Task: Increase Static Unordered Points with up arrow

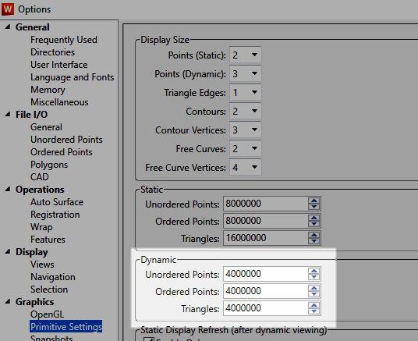Action: [x=314, y=201]
